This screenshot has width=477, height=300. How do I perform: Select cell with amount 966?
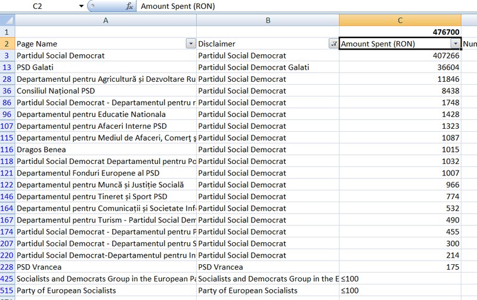(400, 185)
